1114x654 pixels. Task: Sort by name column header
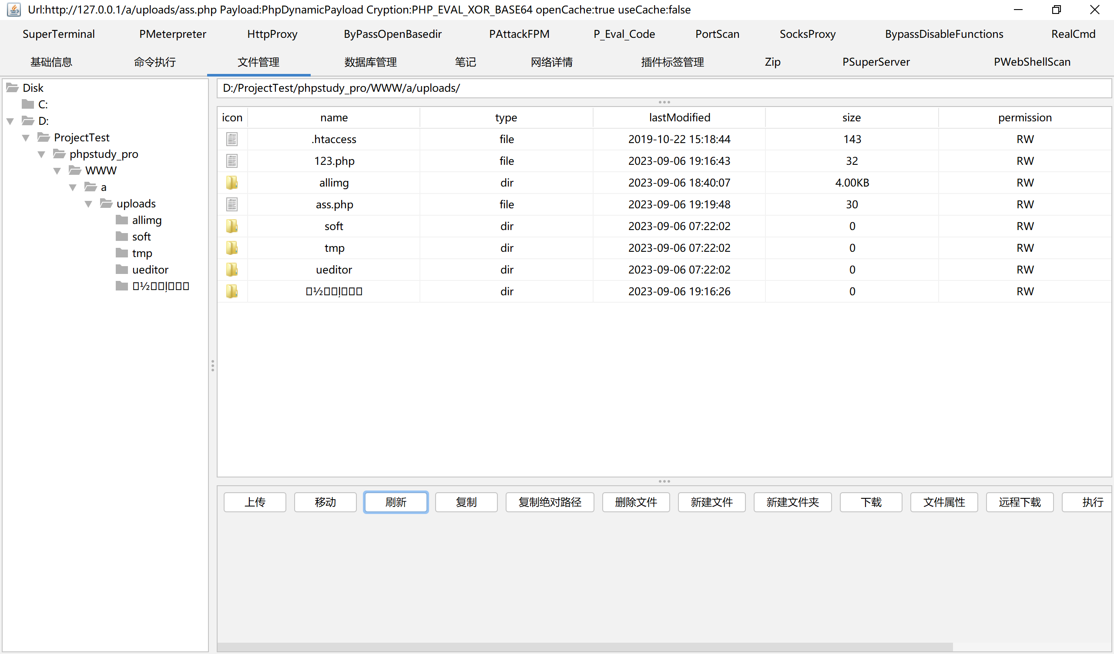coord(334,117)
